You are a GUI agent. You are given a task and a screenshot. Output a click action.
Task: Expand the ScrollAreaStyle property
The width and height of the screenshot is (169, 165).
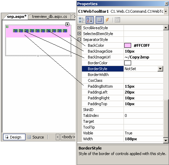pyautogui.click(x=79, y=28)
